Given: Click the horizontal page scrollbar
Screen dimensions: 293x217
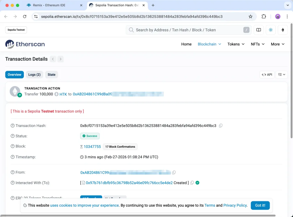Looking at the screenshot, I should click(x=138, y=215).
